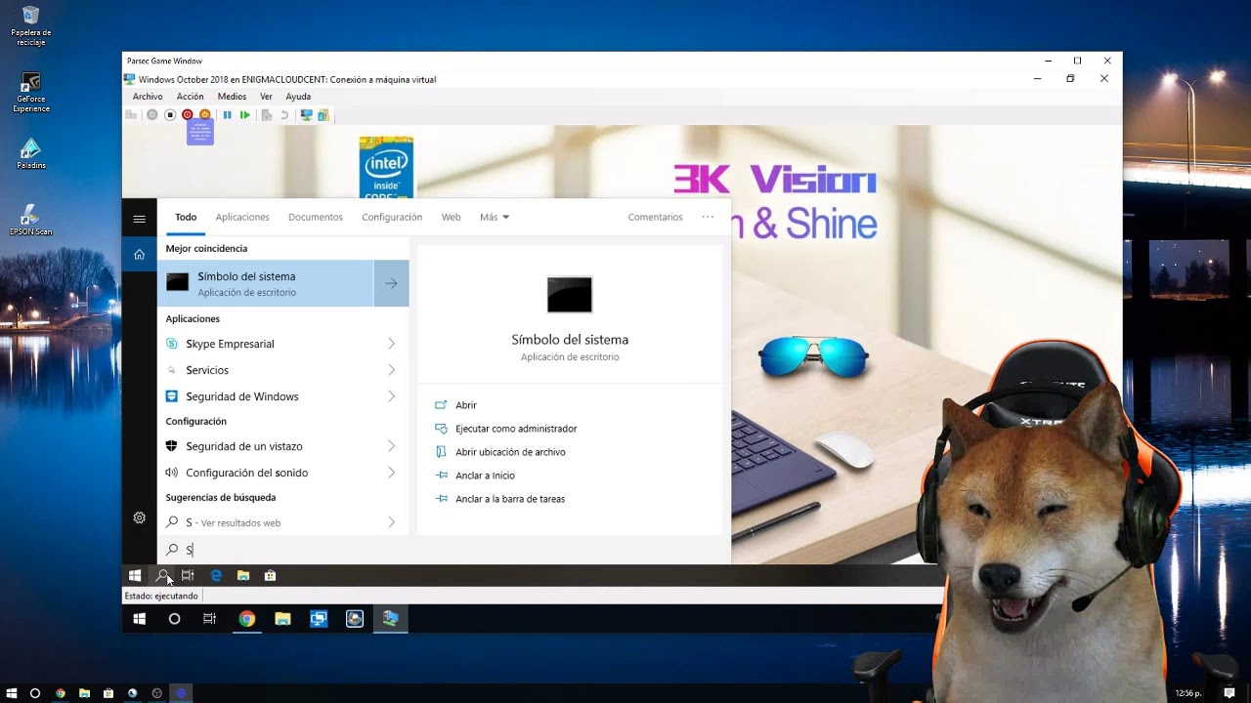The height and width of the screenshot is (703, 1251).
Task: Click Ejecutar como administrador
Action: pyautogui.click(x=516, y=429)
